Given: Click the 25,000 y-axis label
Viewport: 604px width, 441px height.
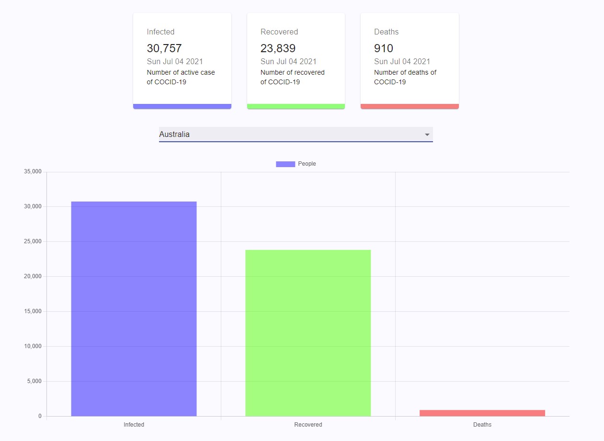Looking at the screenshot, I should (x=33, y=241).
